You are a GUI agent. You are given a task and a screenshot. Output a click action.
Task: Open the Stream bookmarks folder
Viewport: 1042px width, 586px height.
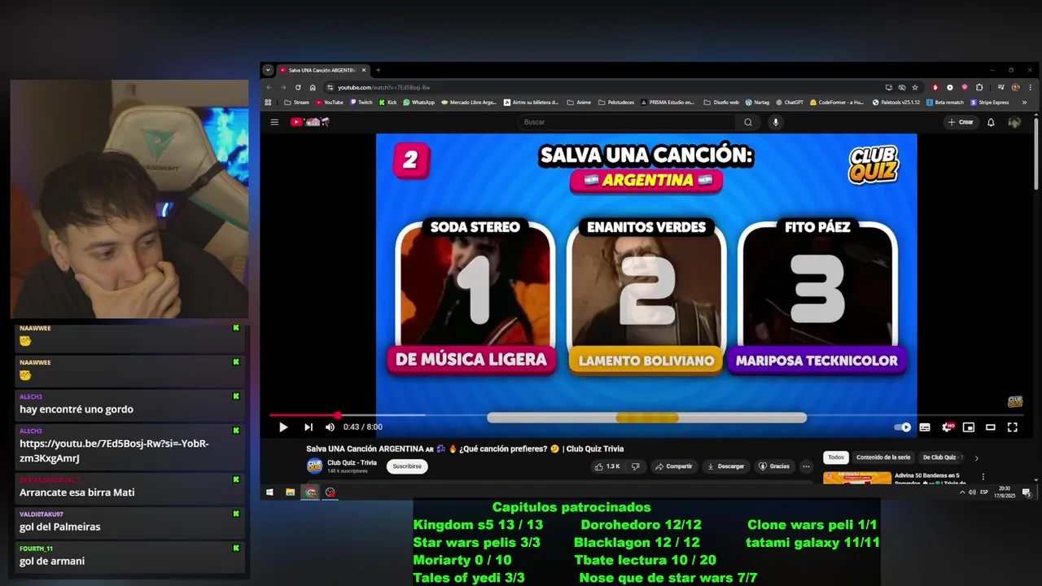tap(296, 103)
